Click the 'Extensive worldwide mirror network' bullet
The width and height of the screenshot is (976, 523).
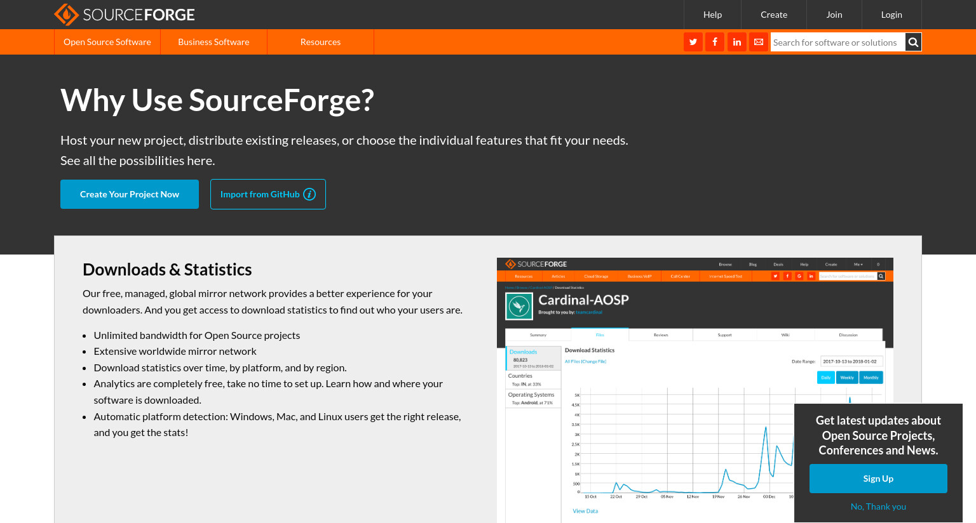pyautogui.click(x=175, y=351)
